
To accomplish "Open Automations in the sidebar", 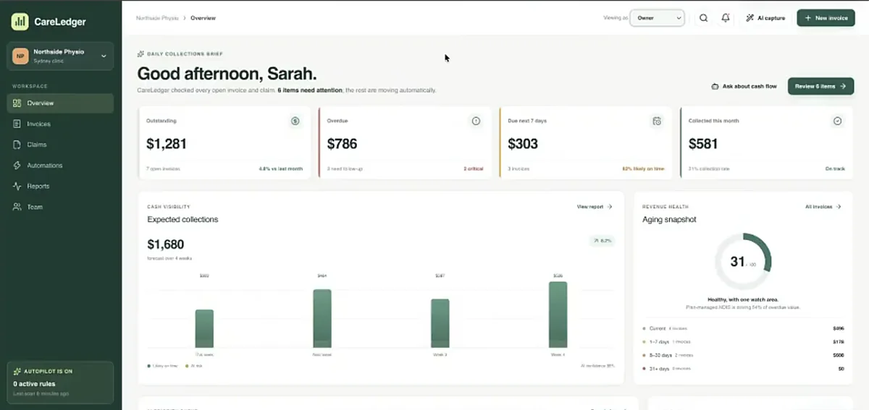I will 59,166.
